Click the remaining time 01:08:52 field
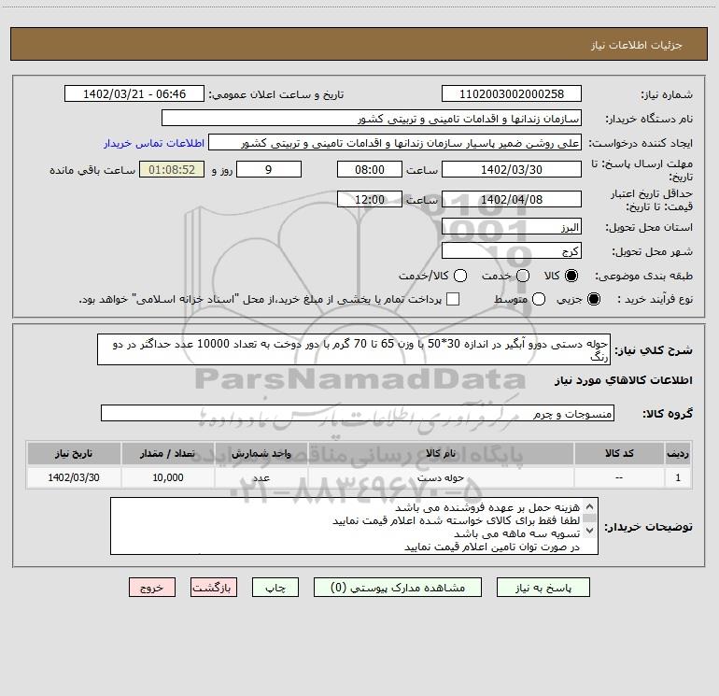 [x=172, y=169]
